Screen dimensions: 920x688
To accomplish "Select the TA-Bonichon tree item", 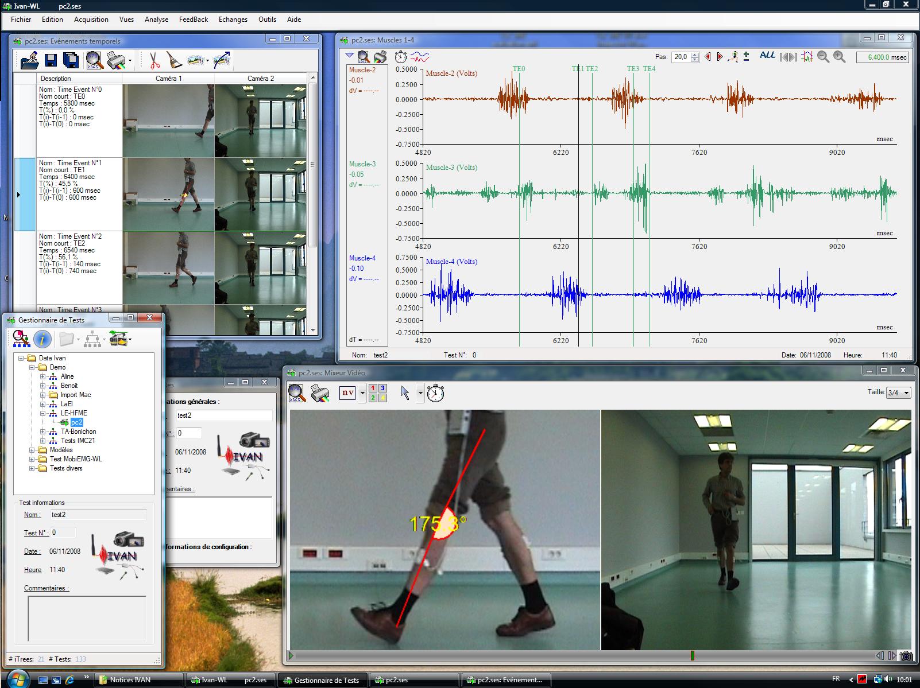I will click(79, 432).
